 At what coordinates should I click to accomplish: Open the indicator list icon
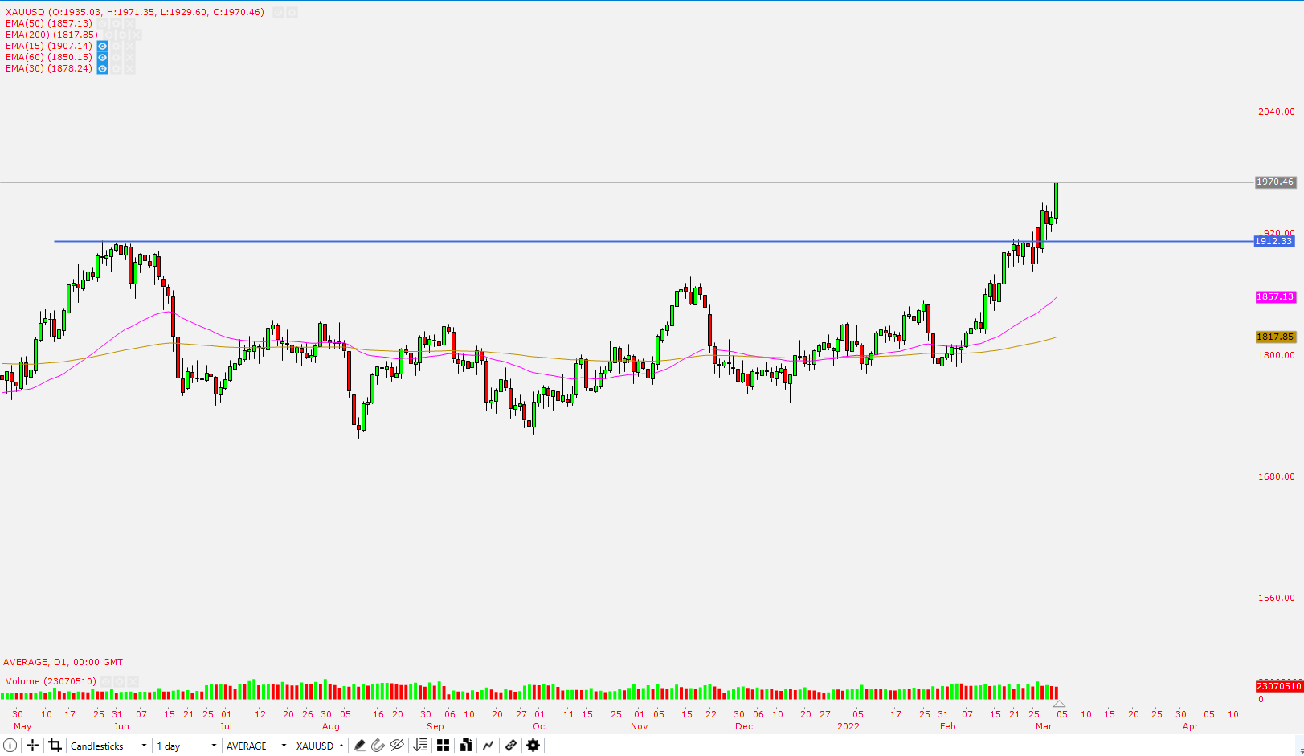coord(419,746)
